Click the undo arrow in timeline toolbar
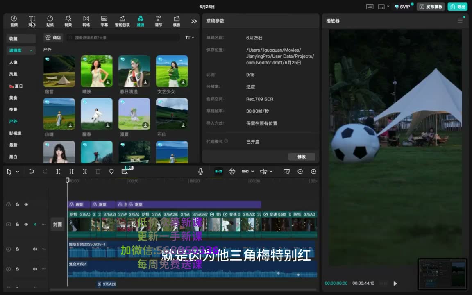Image resolution: width=472 pixels, height=295 pixels. 31,171
